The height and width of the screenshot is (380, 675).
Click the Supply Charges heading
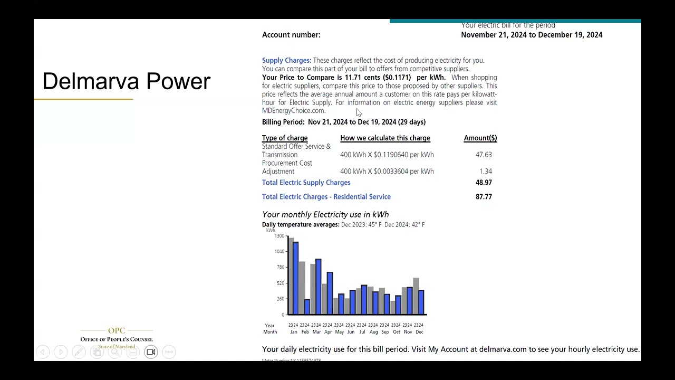coord(286,61)
